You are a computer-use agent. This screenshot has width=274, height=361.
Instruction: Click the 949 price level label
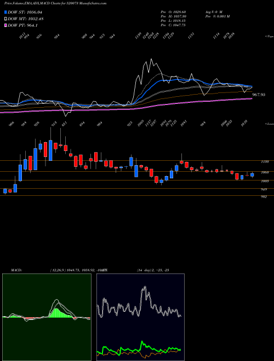point(264,189)
